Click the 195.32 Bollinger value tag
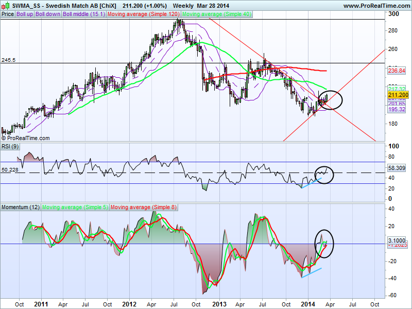Screen dimensions: 412x309 click(397, 109)
